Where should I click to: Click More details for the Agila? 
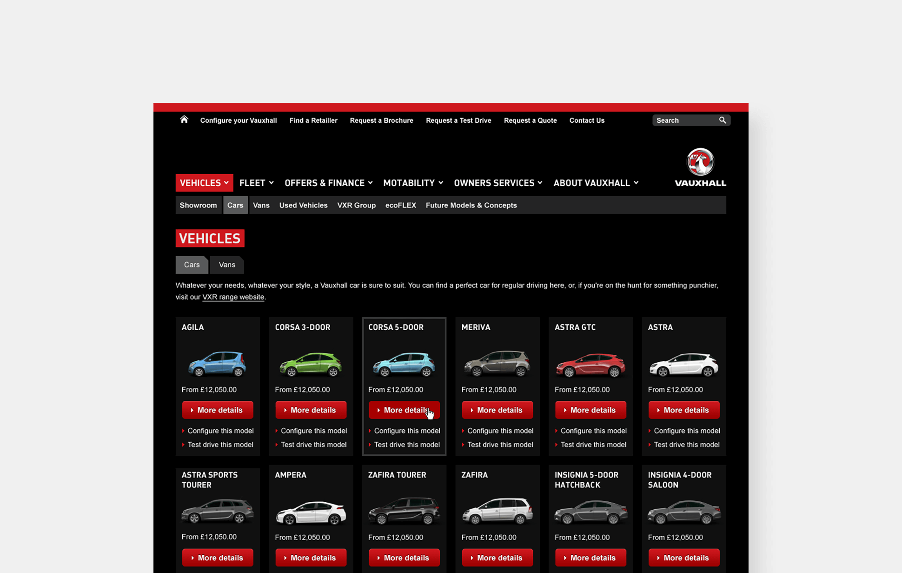pos(217,410)
